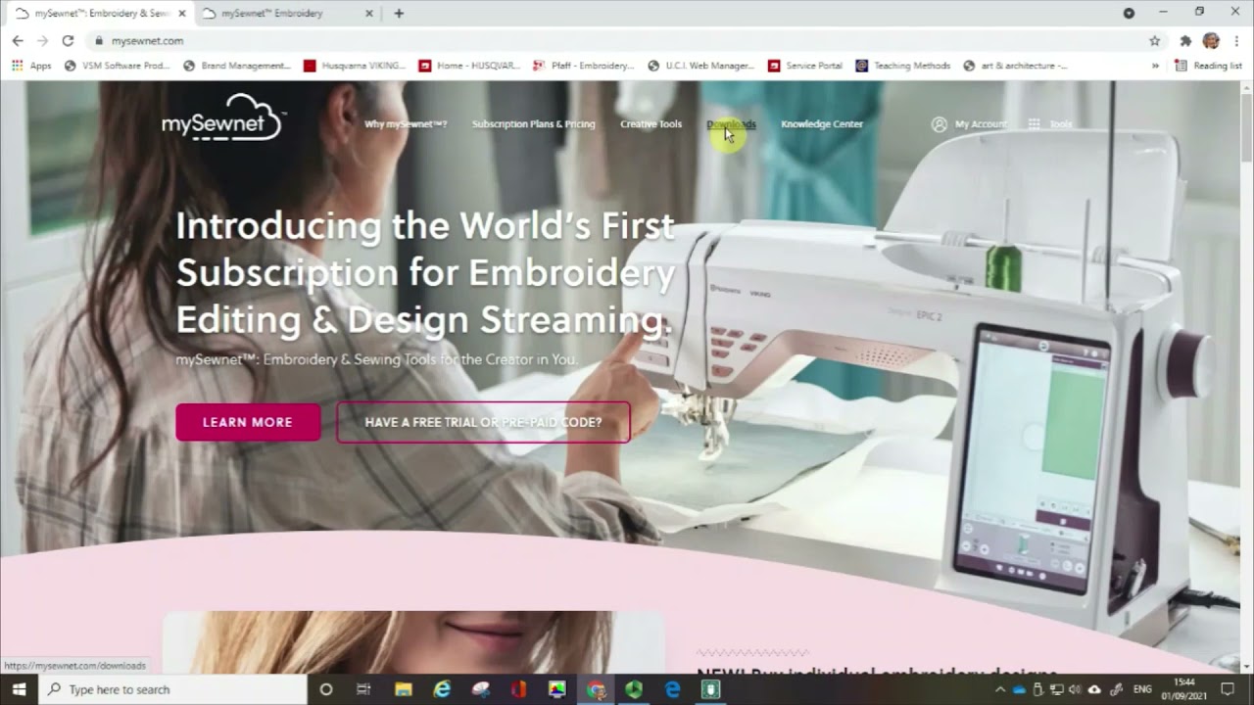Reload the mysewnet.com page
Viewport: 1254px width, 705px height.
(68, 40)
